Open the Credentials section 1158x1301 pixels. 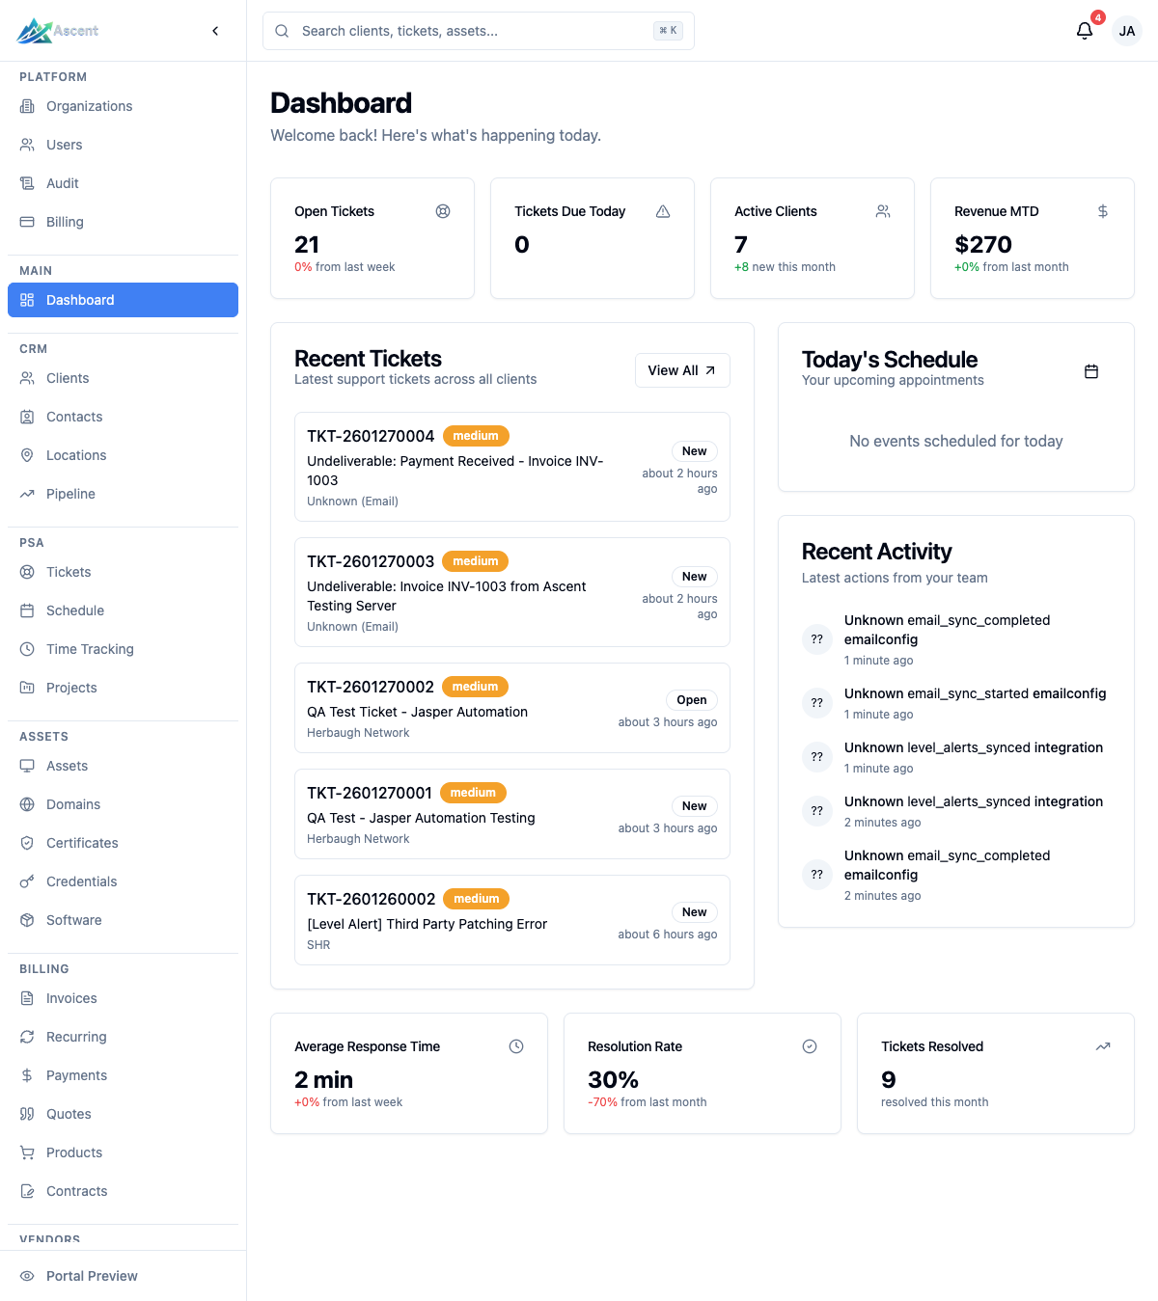pyautogui.click(x=81, y=881)
